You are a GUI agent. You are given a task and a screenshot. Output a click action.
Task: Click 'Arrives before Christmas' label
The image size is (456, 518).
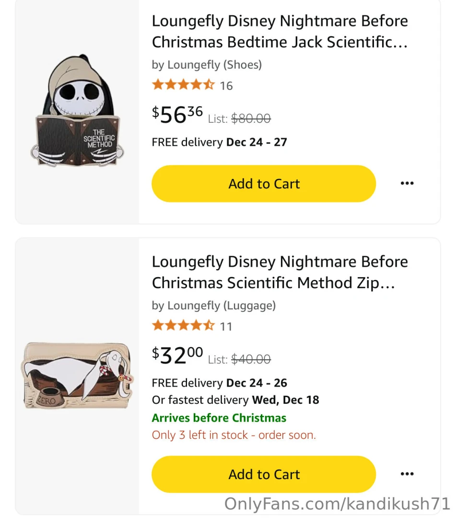coord(219,418)
